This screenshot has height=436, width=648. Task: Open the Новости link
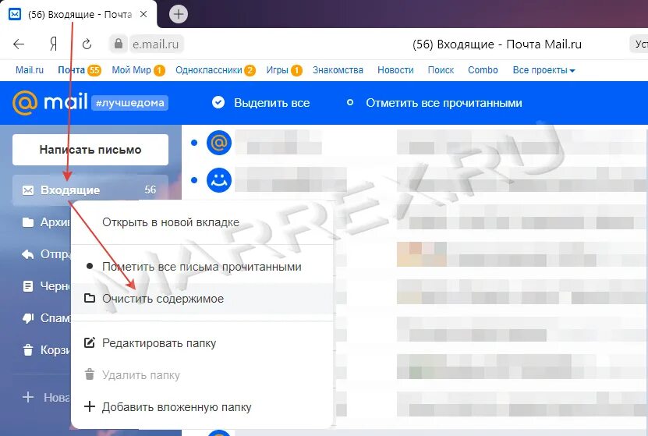pyautogui.click(x=395, y=70)
